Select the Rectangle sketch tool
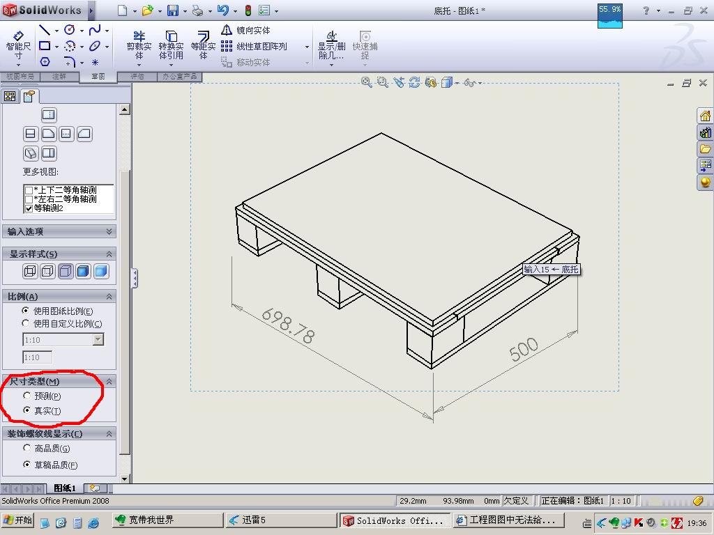714x535 pixels. 45,46
